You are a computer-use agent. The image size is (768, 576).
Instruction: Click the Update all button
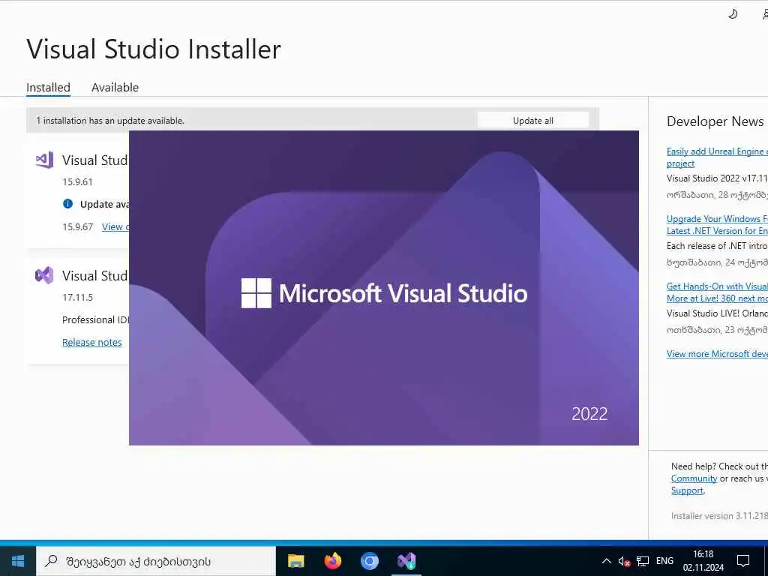[533, 121]
